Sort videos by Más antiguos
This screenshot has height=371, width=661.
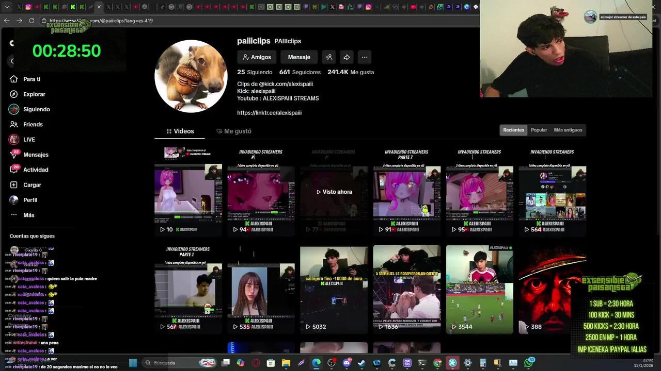click(568, 130)
